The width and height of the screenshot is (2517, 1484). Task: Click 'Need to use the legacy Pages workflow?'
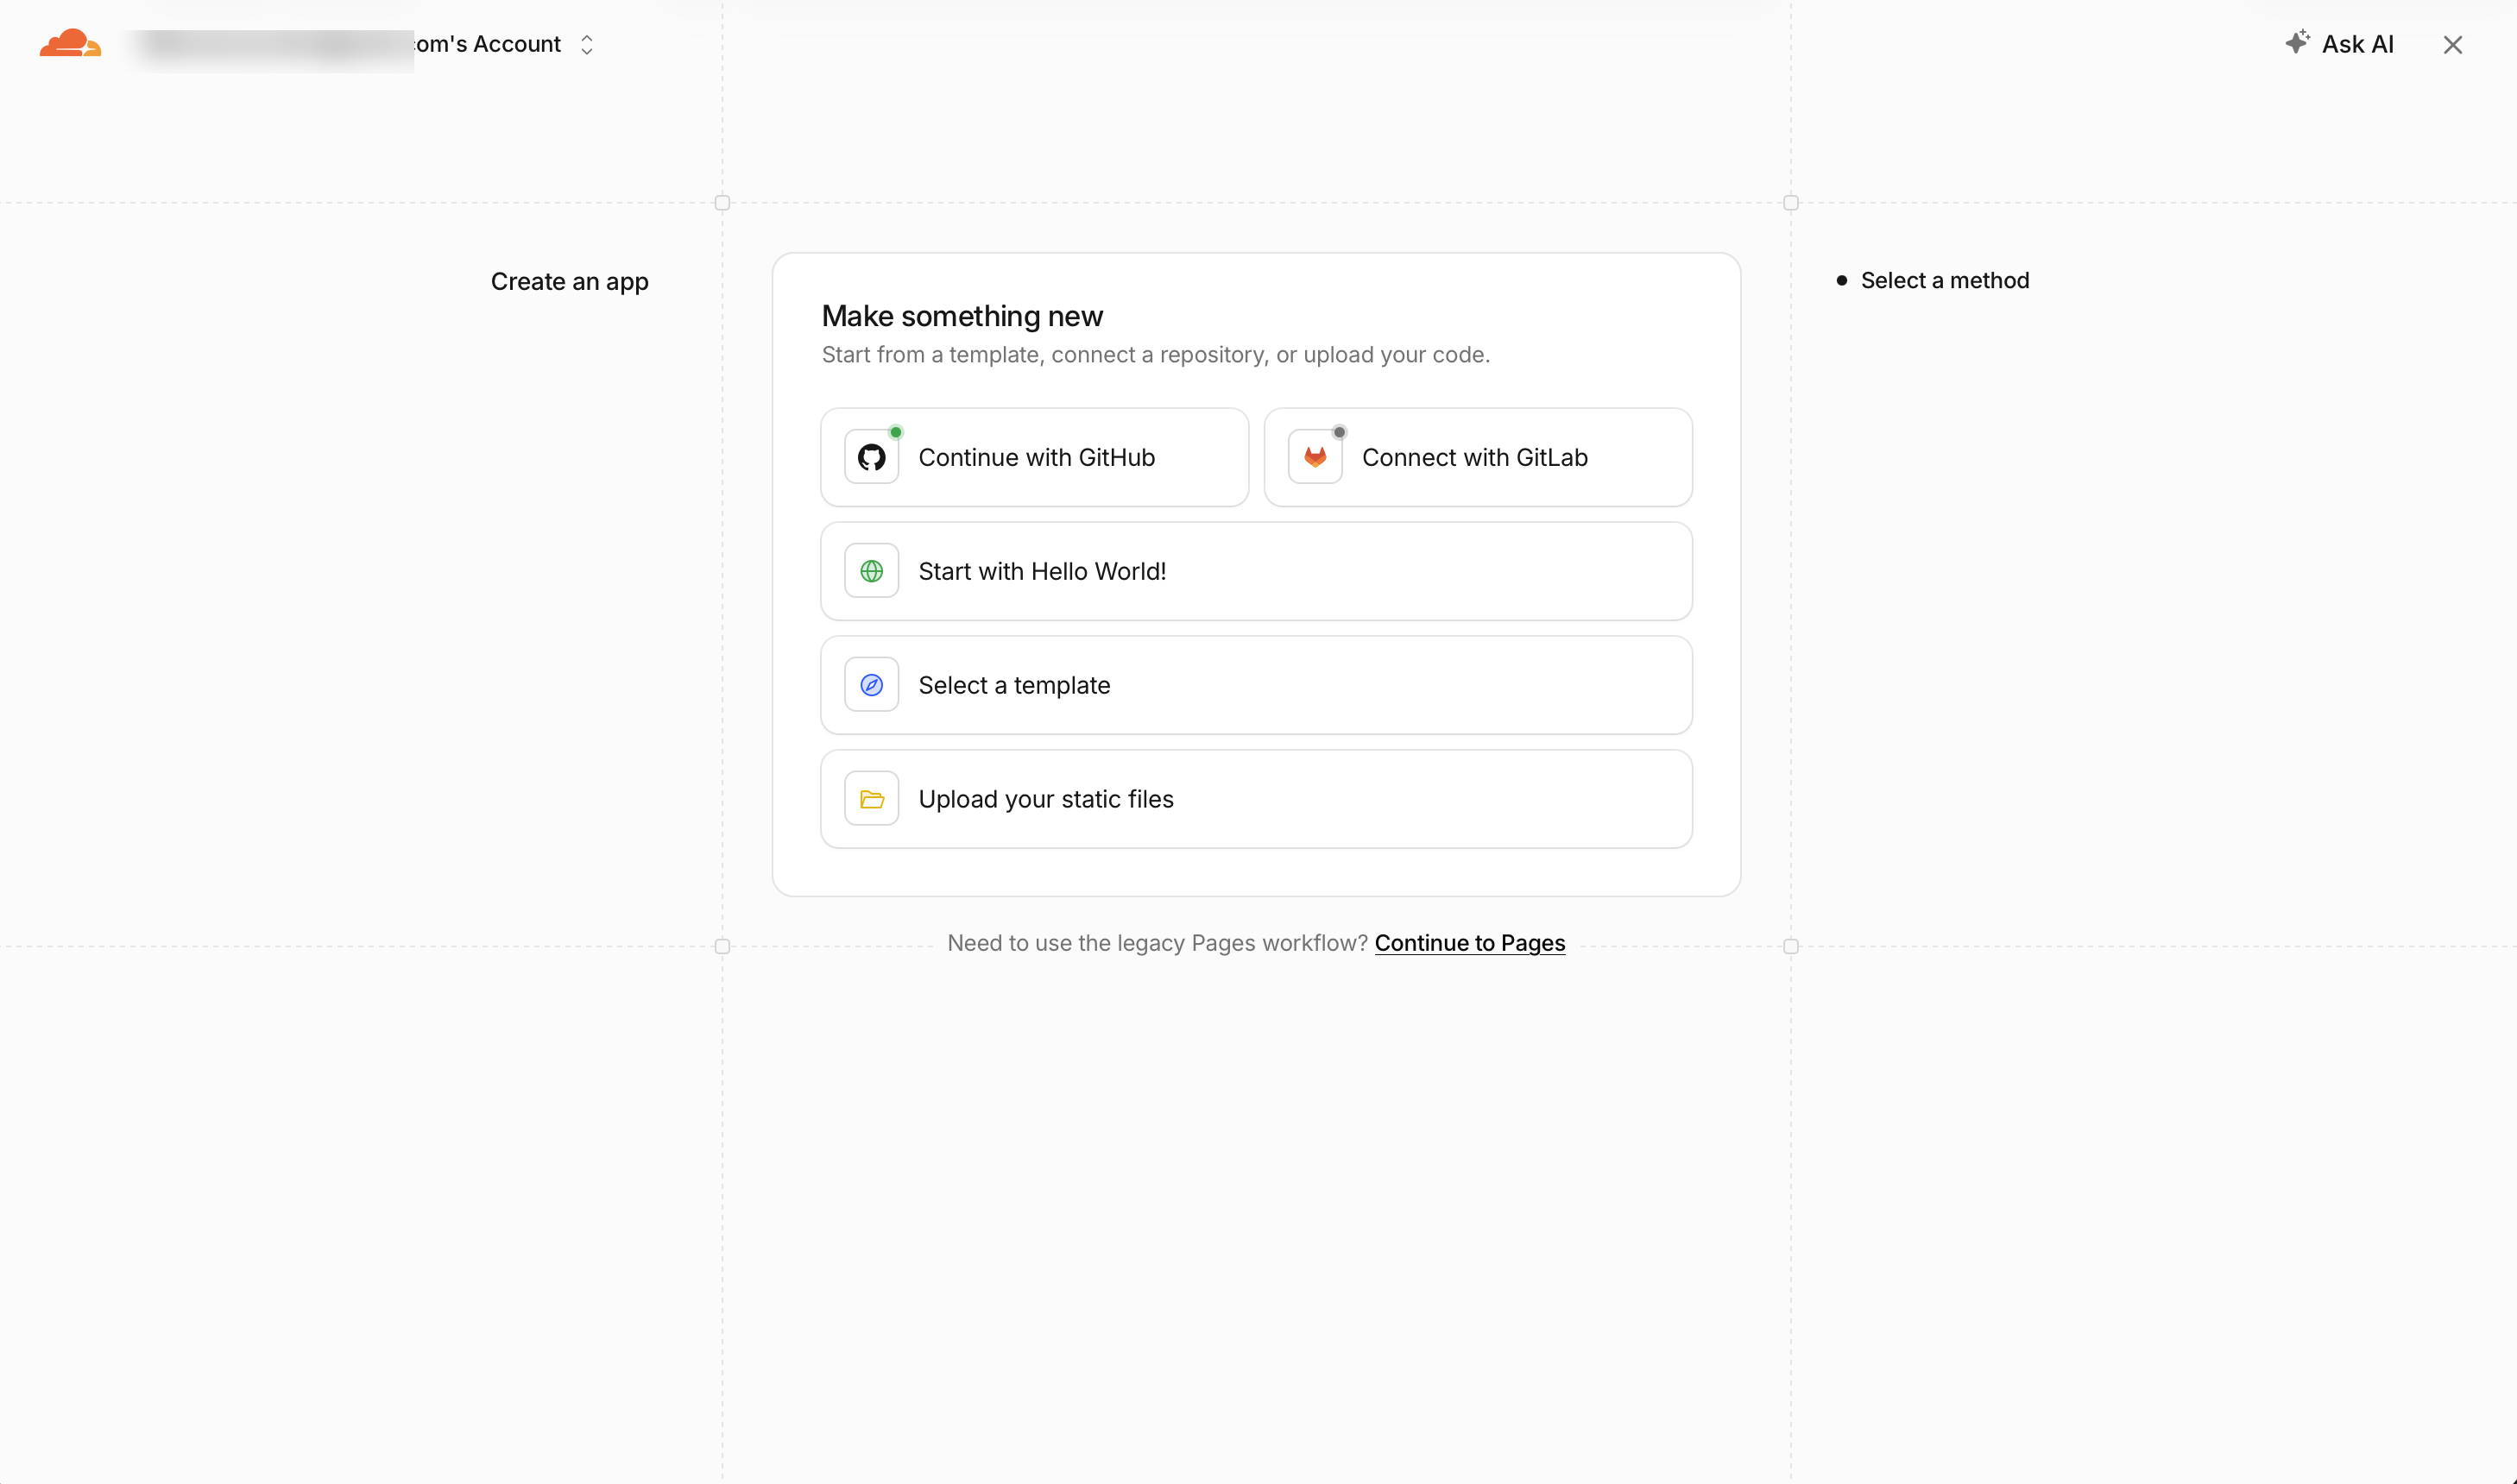[1157, 943]
